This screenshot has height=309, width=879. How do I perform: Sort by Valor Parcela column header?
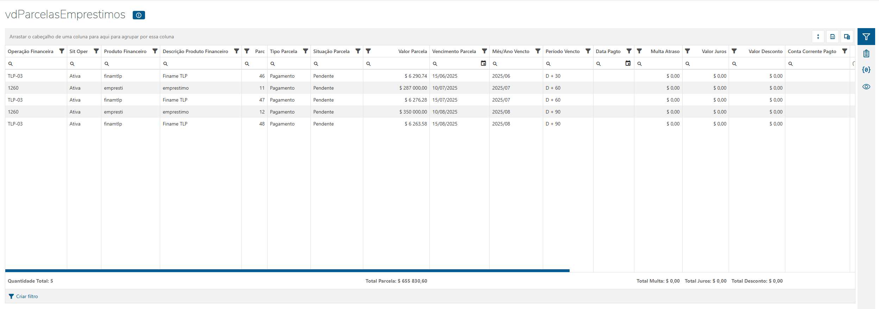tap(412, 51)
